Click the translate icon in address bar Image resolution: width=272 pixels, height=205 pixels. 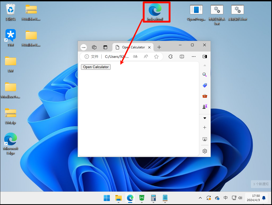pyautogui.click(x=135, y=57)
